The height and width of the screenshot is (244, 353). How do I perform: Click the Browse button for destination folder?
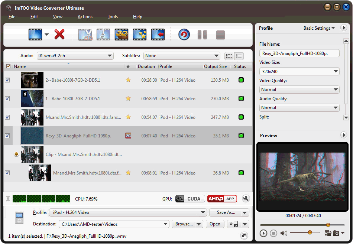(x=185, y=224)
